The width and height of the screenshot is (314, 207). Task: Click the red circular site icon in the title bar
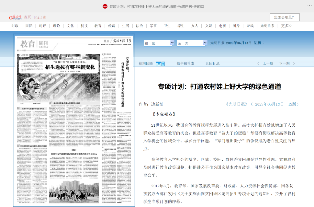click(x=105, y=6)
